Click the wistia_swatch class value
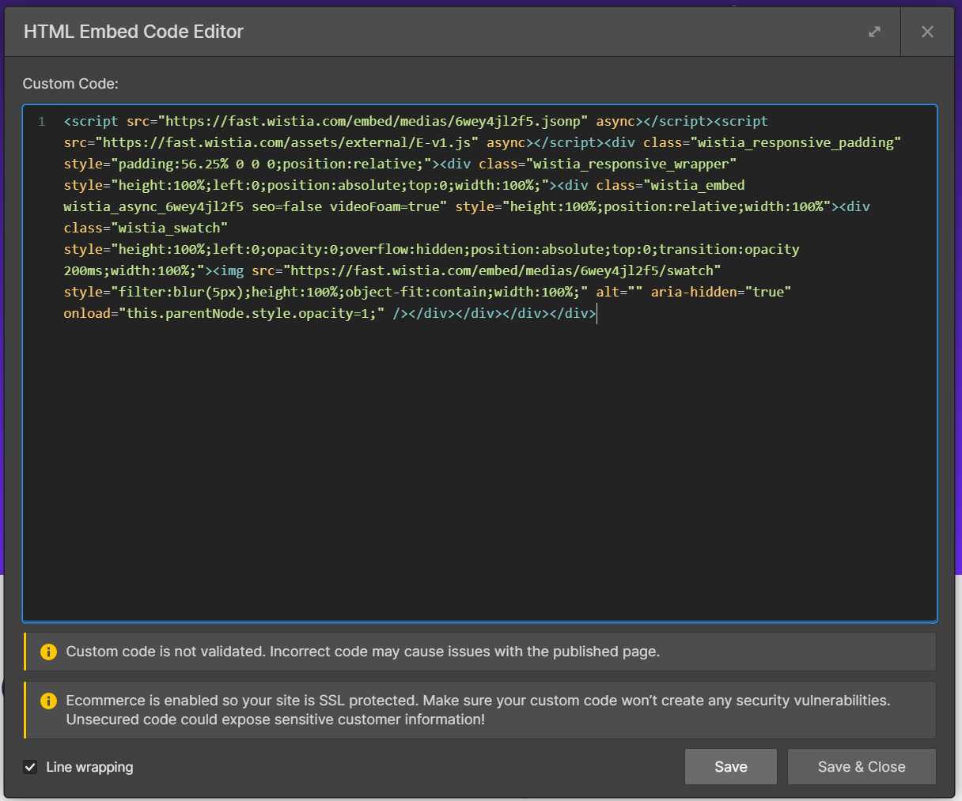 (172, 228)
